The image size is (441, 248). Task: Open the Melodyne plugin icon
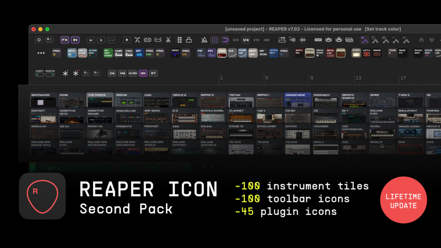(x=82, y=53)
